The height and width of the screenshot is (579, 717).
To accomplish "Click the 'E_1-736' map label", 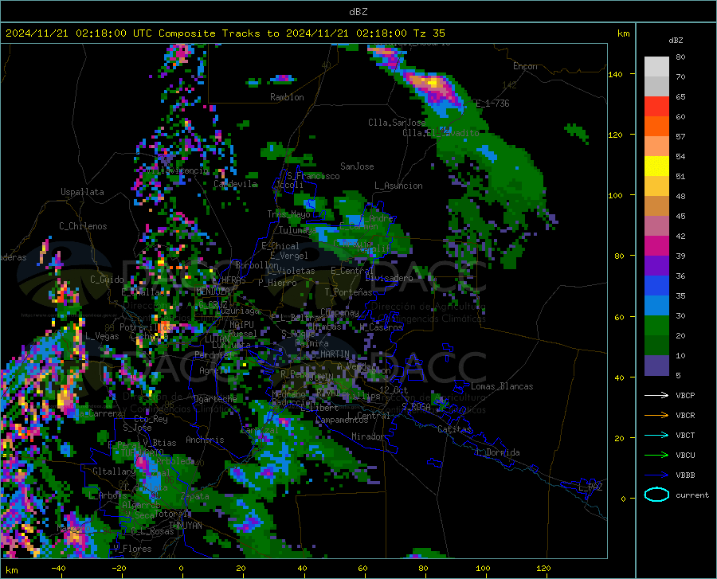I will coord(492,104).
